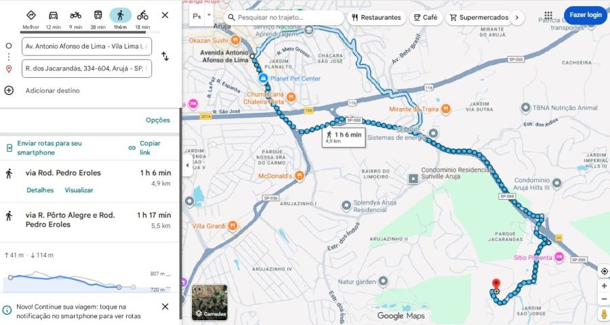Select the motorcycle travel mode icon
Viewport: 610px width, 325px height.
tap(75, 16)
